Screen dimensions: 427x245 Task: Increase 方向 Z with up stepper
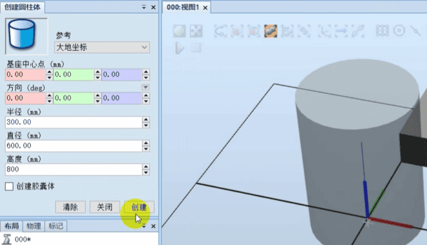coord(146,95)
